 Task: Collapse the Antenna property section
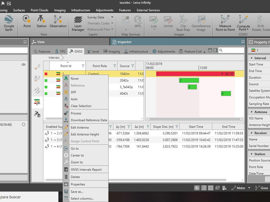[x=251, y=112]
